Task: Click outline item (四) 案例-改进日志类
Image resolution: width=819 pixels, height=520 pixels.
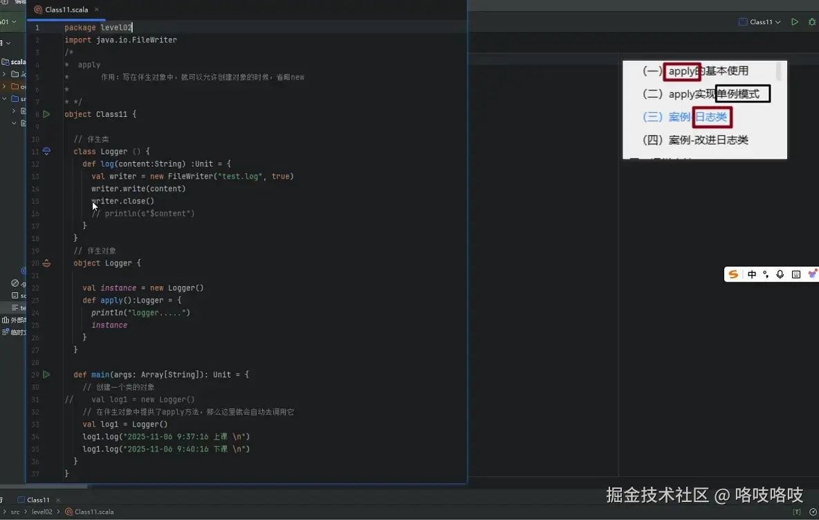Action: click(695, 140)
